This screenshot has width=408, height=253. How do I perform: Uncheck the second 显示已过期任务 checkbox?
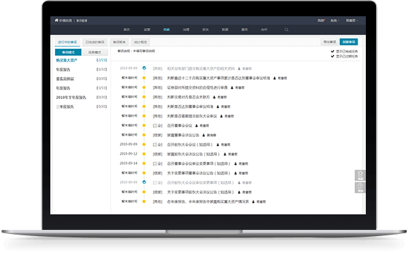(x=333, y=56)
